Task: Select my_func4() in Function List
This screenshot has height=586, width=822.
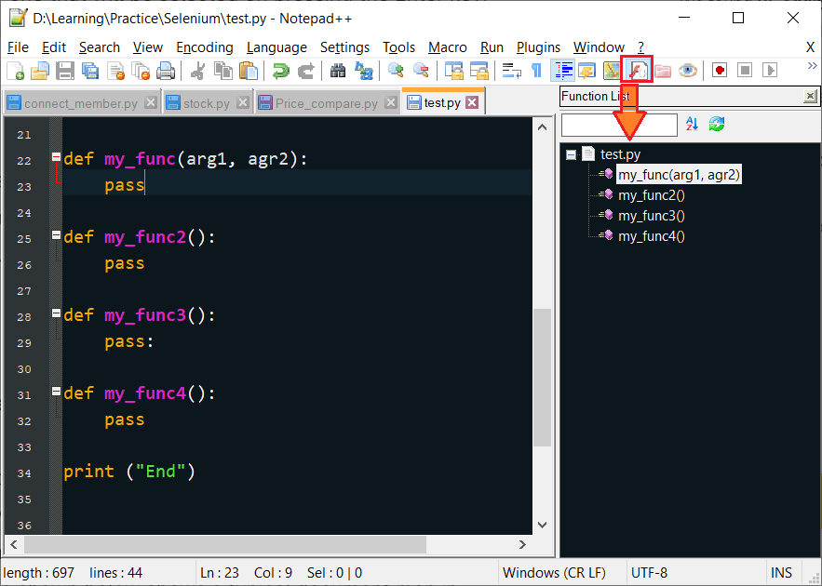Action: [x=651, y=236]
